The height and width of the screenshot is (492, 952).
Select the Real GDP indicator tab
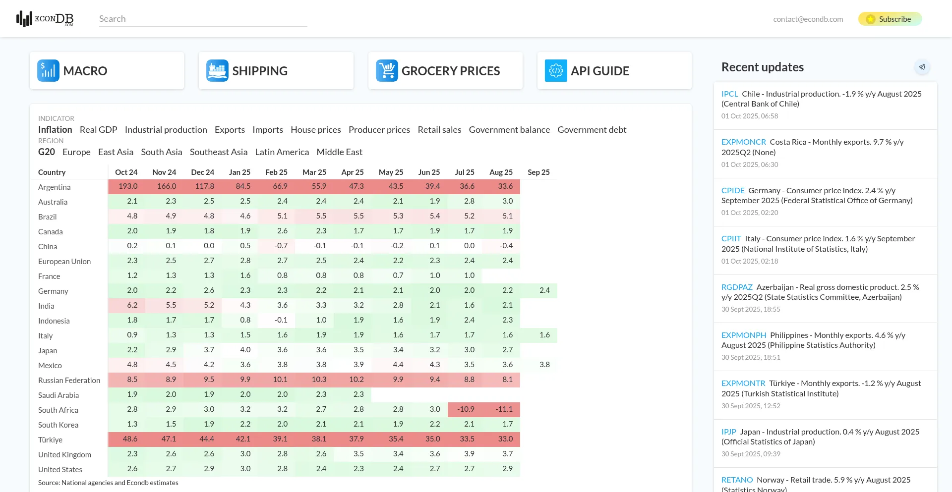(98, 130)
